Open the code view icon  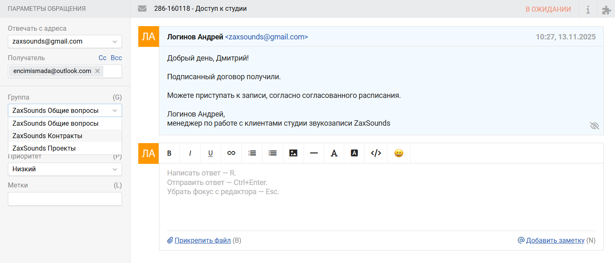coord(375,153)
